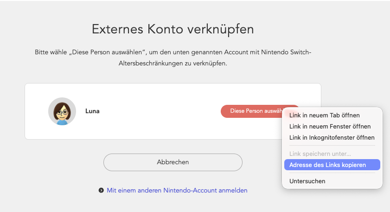This screenshot has width=390, height=212.
Task: Click the Abbrechen button
Action: pyautogui.click(x=173, y=162)
